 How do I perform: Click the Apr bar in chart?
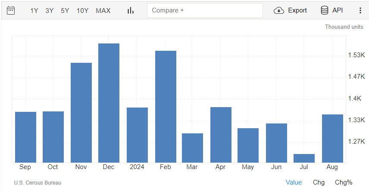(221, 135)
